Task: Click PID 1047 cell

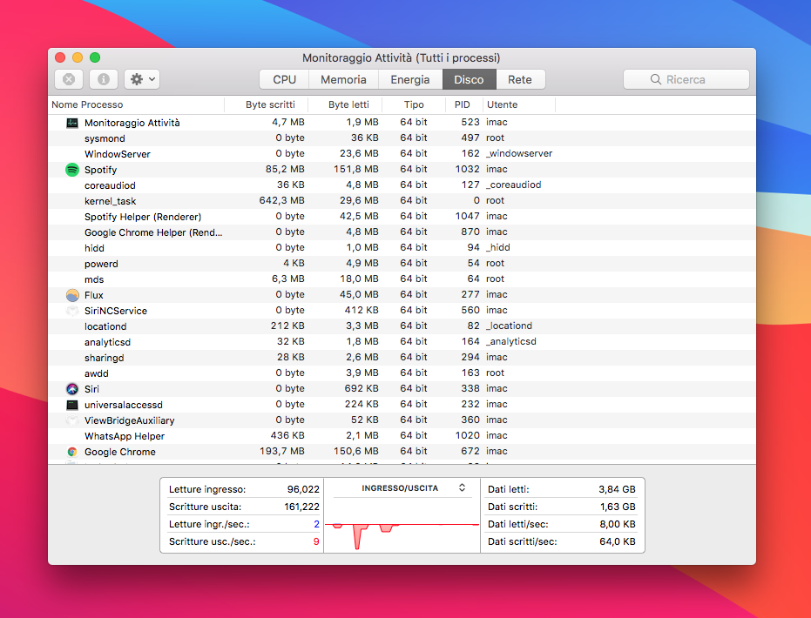Action: pos(467,216)
